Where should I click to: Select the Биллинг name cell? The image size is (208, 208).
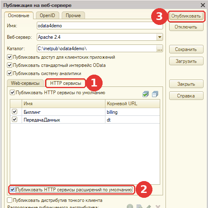coord(63,112)
